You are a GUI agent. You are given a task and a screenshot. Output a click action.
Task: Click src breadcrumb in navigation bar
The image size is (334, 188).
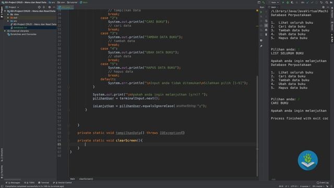(x=52, y=2)
